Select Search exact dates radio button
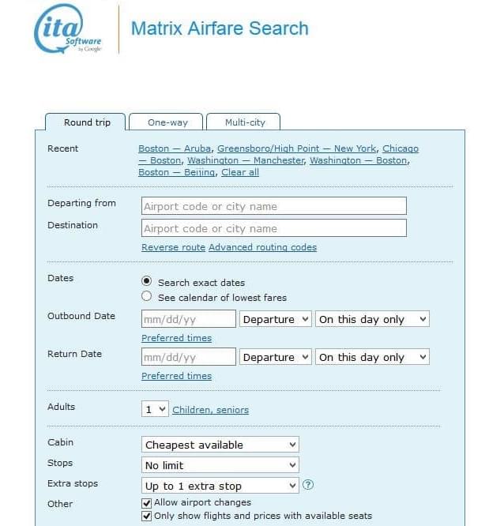This screenshot has height=526, width=504. [147, 281]
